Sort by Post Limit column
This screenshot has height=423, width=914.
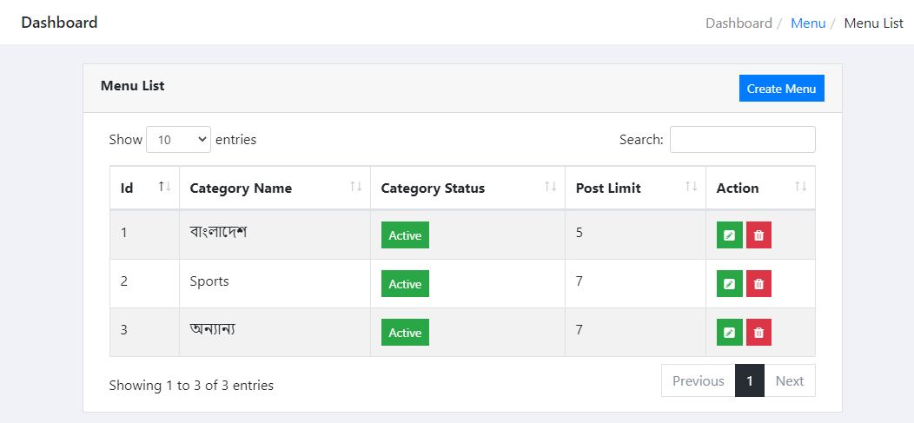[x=635, y=188]
